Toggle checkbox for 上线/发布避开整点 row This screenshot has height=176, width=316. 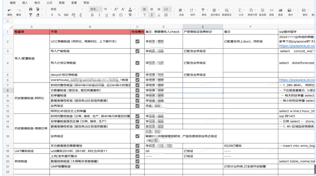tap(138, 156)
